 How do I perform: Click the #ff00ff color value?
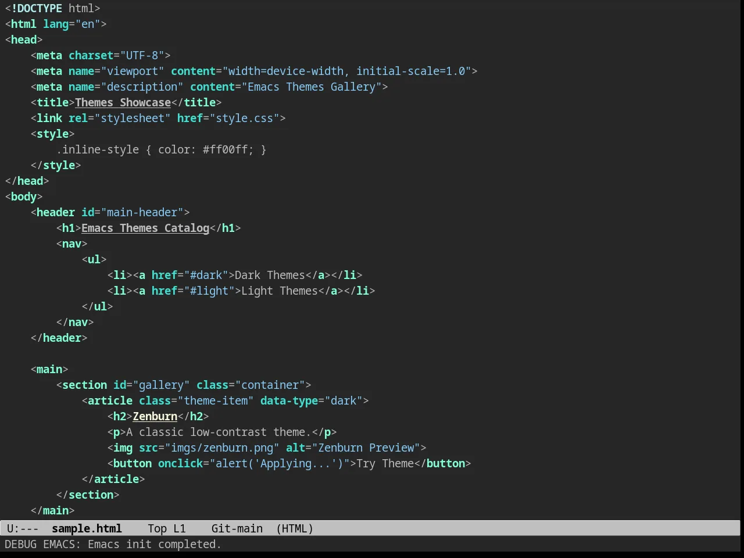click(225, 149)
